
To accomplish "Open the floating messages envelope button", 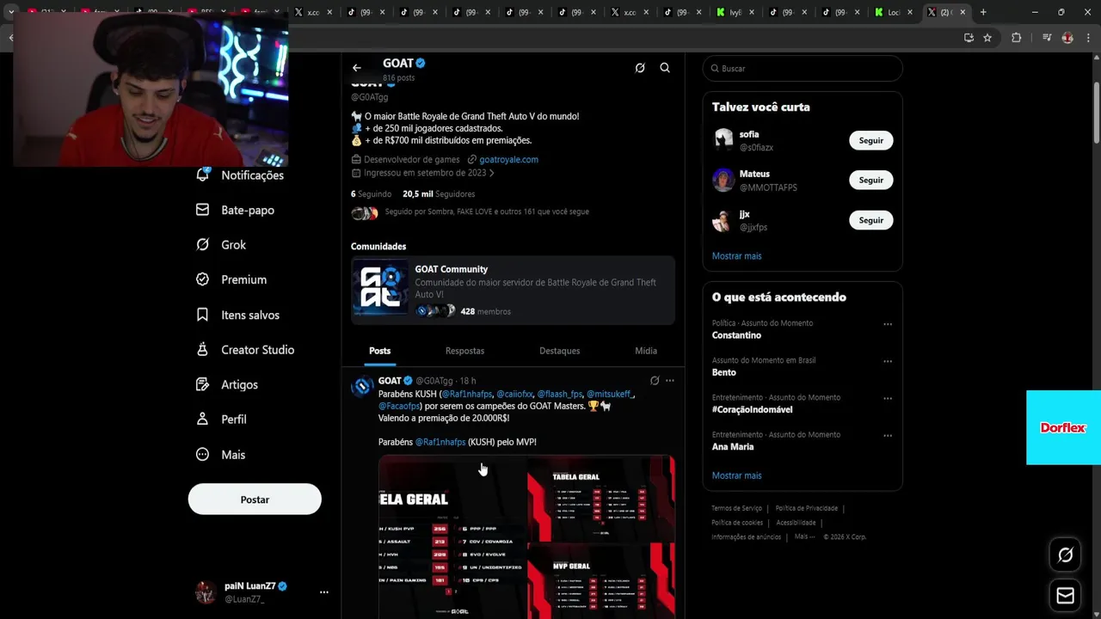I will click(x=1065, y=595).
